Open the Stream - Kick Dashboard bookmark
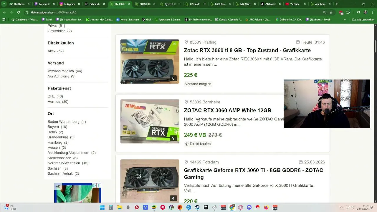 [x=100, y=20]
